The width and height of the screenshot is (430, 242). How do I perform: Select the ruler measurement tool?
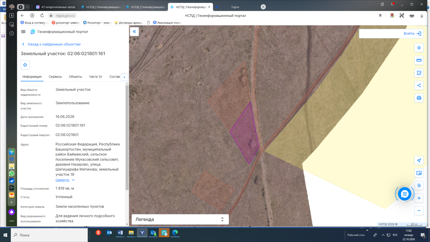(x=419, y=60)
